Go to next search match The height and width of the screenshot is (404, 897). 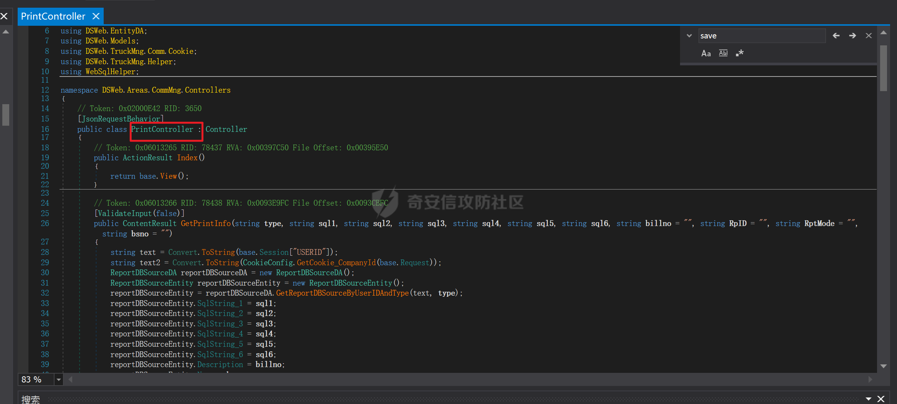pos(852,36)
